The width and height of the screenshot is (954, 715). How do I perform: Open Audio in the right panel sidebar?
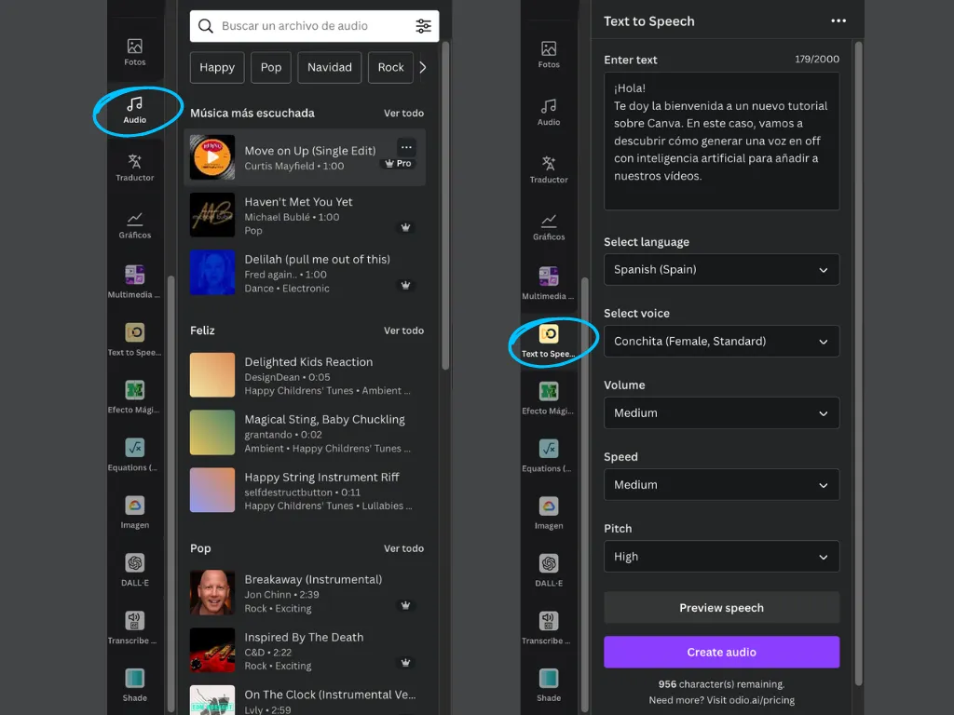(x=549, y=112)
